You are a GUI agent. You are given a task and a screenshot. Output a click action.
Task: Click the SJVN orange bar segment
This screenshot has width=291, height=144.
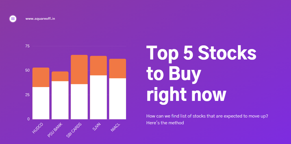pos(98,66)
